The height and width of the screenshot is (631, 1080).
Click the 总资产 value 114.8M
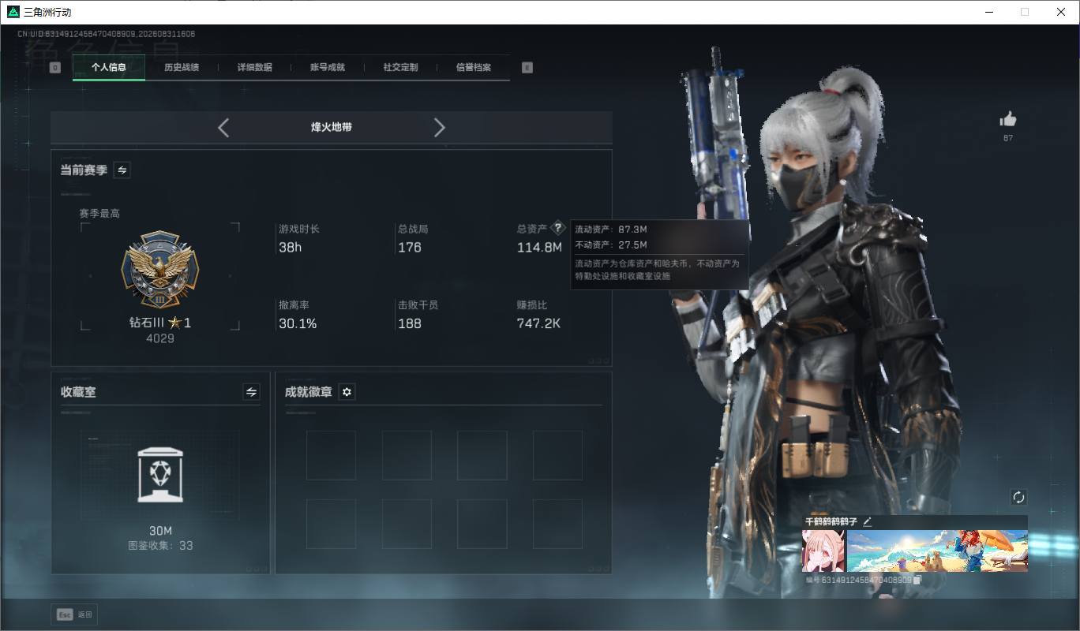point(539,247)
